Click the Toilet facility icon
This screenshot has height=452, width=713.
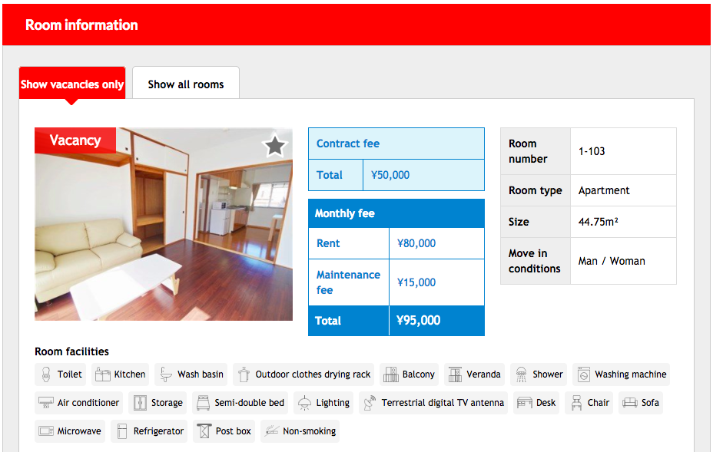point(47,374)
